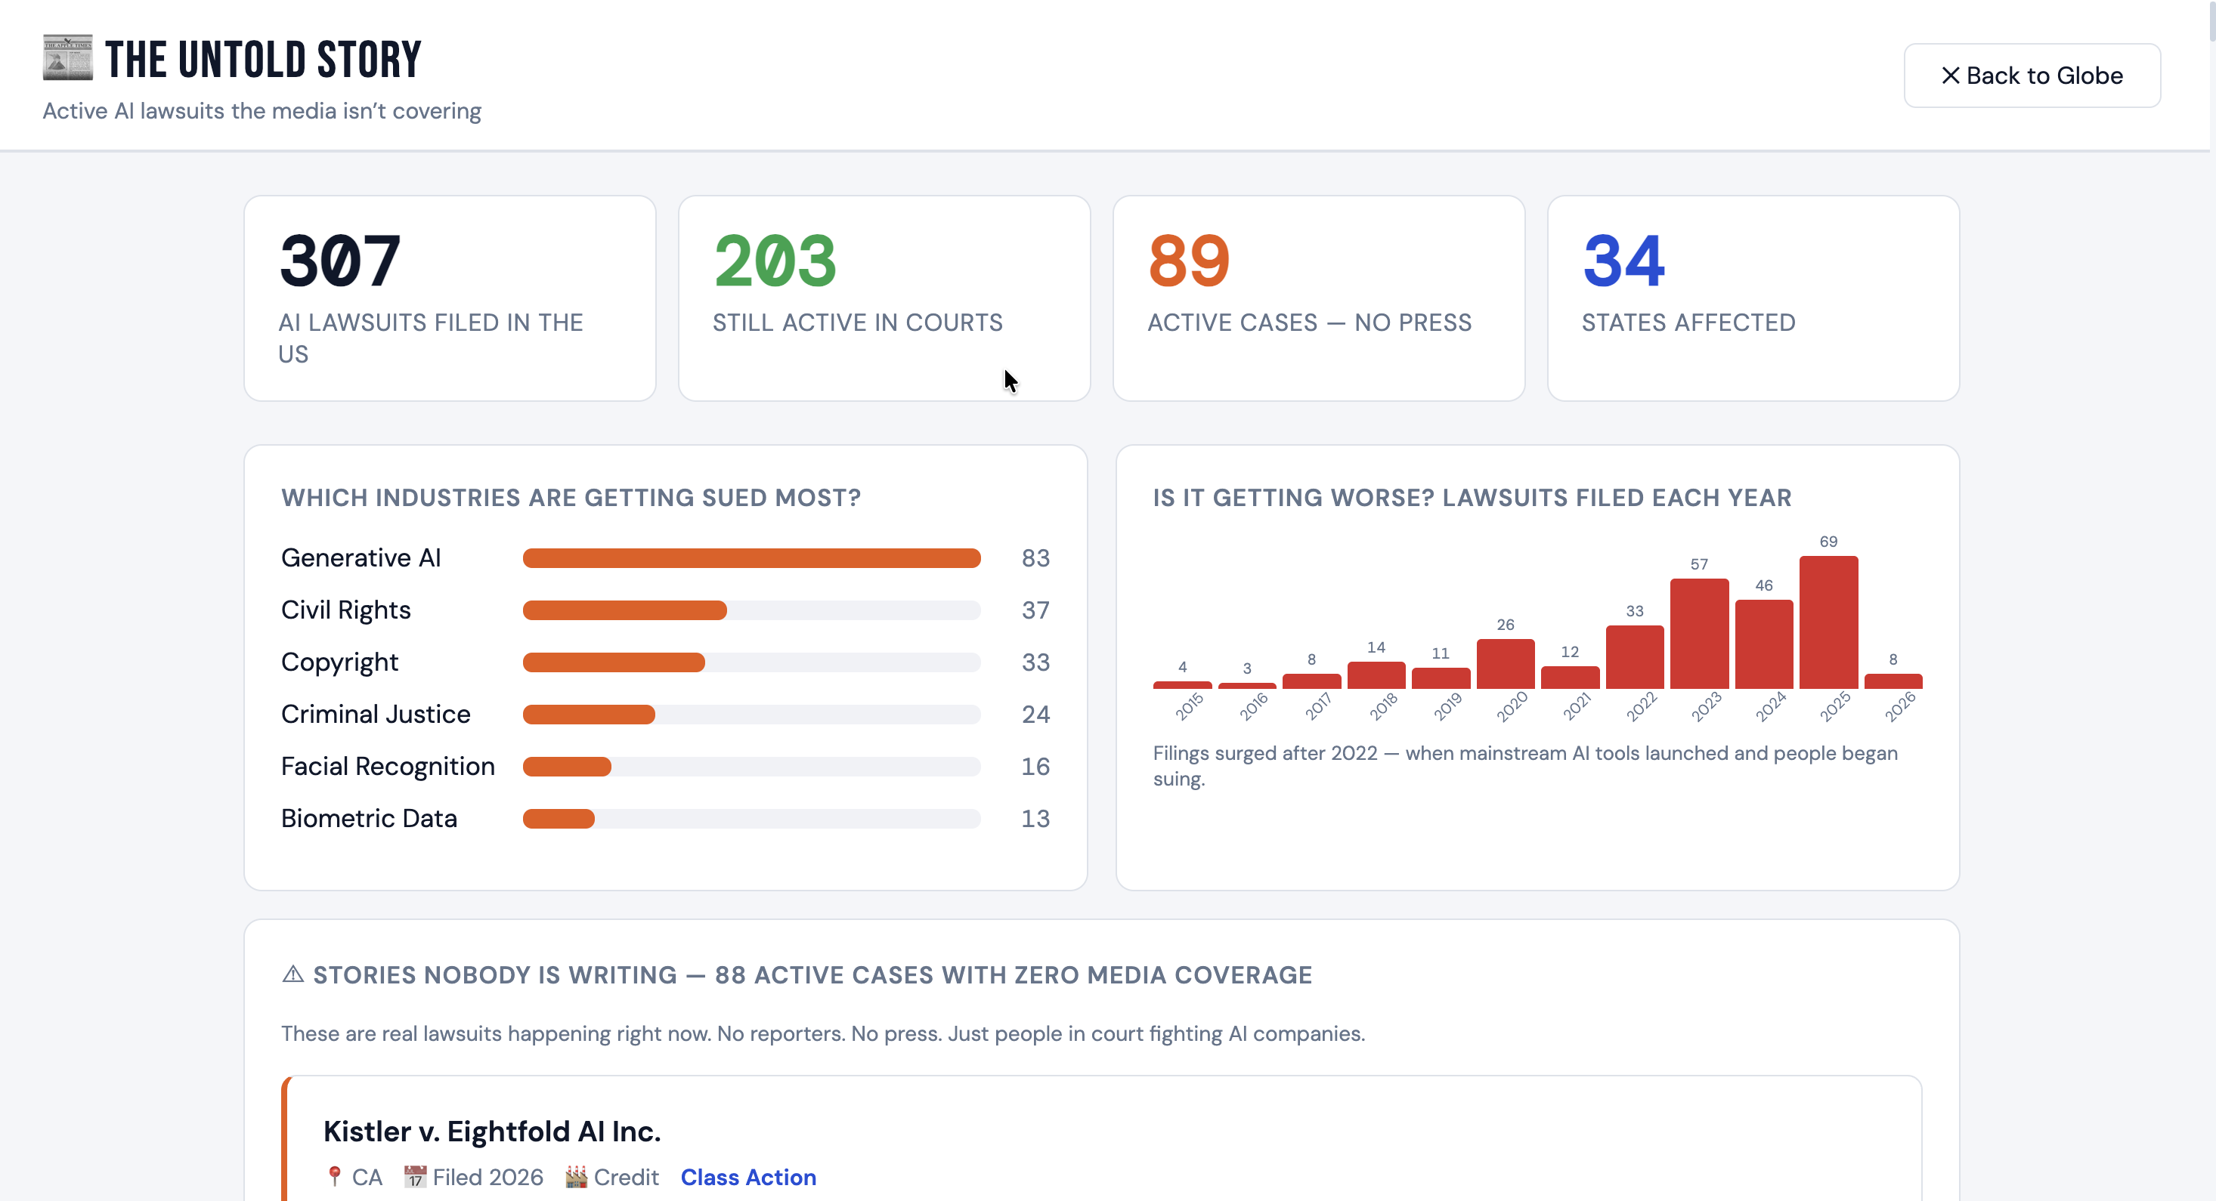Select the 307 AI lawsuits filed card

pyautogui.click(x=449, y=298)
